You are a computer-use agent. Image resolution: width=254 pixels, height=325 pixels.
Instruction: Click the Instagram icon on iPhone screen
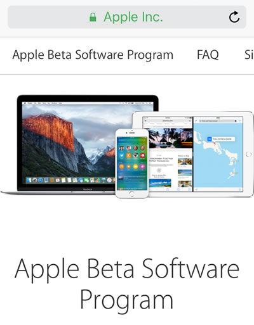[x=135, y=156]
